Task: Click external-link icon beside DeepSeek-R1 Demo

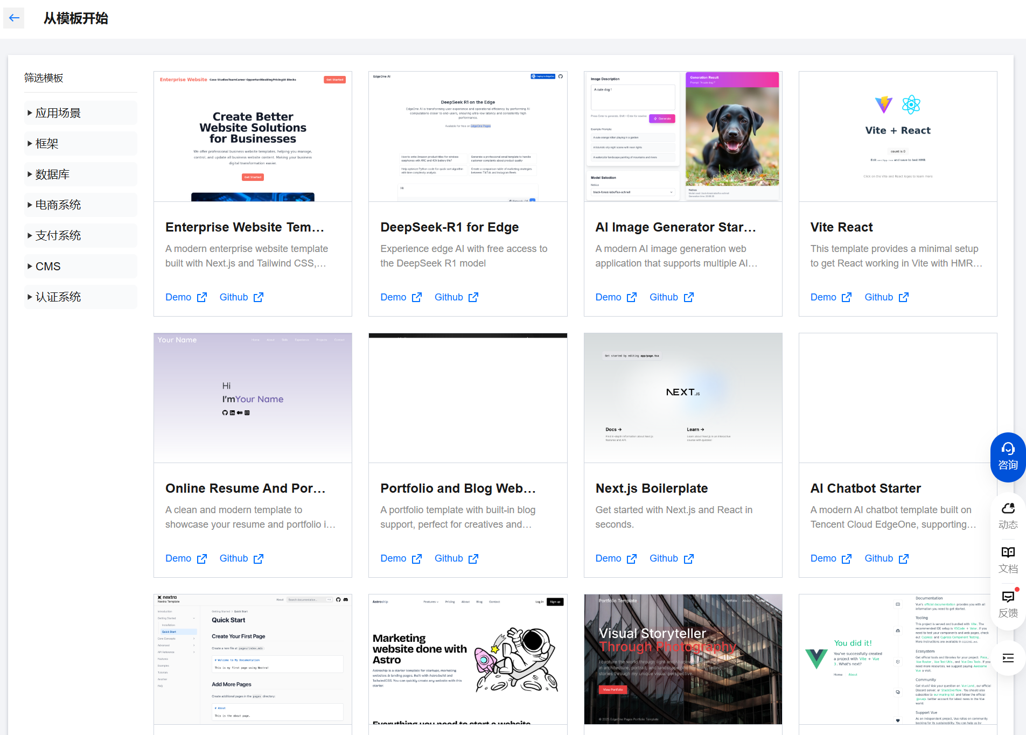Action: (x=417, y=297)
